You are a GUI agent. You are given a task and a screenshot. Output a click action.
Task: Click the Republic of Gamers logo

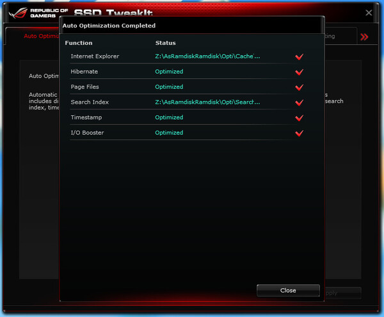(38, 13)
